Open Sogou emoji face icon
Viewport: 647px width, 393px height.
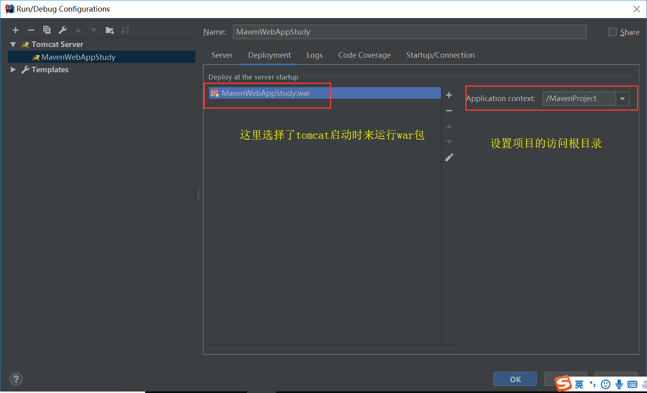click(x=606, y=385)
